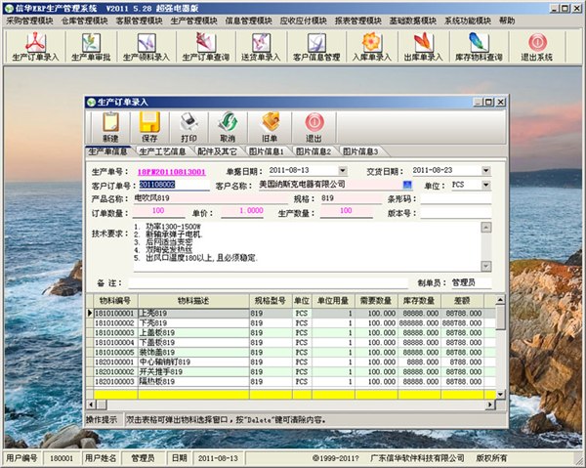Image resolution: width=586 pixels, height=468 pixels.
Task: Click table horizontal scroll right arrow
Action: [490, 404]
